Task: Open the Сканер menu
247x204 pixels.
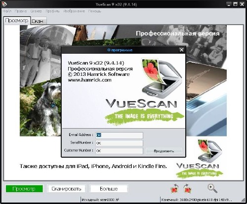Action: [x=36, y=11]
